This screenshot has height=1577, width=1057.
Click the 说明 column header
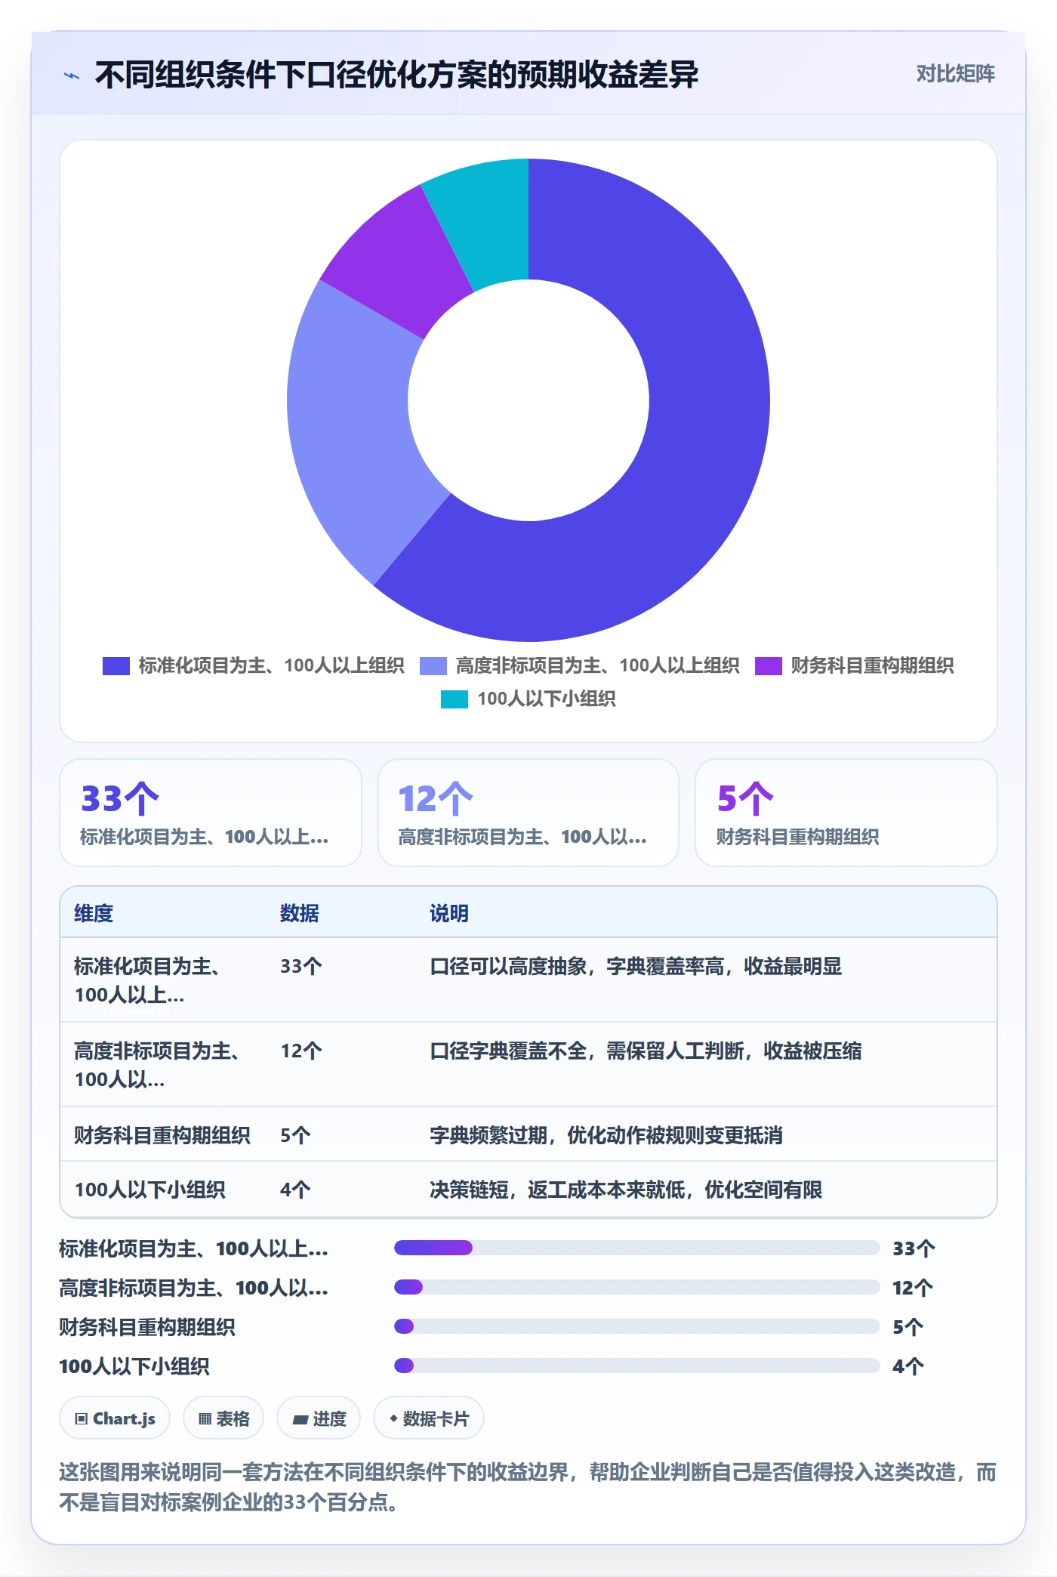pos(449,913)
